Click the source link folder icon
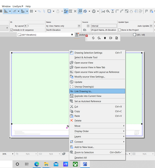 (85, 30)
